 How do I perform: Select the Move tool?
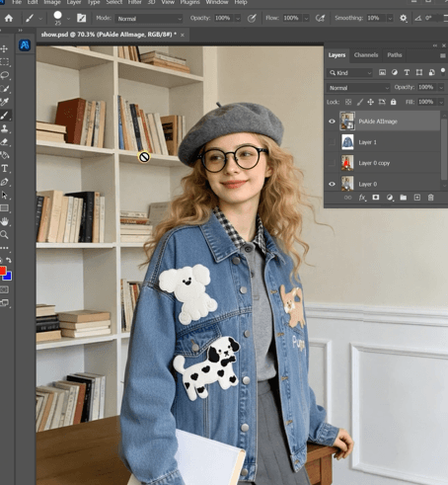5,49
